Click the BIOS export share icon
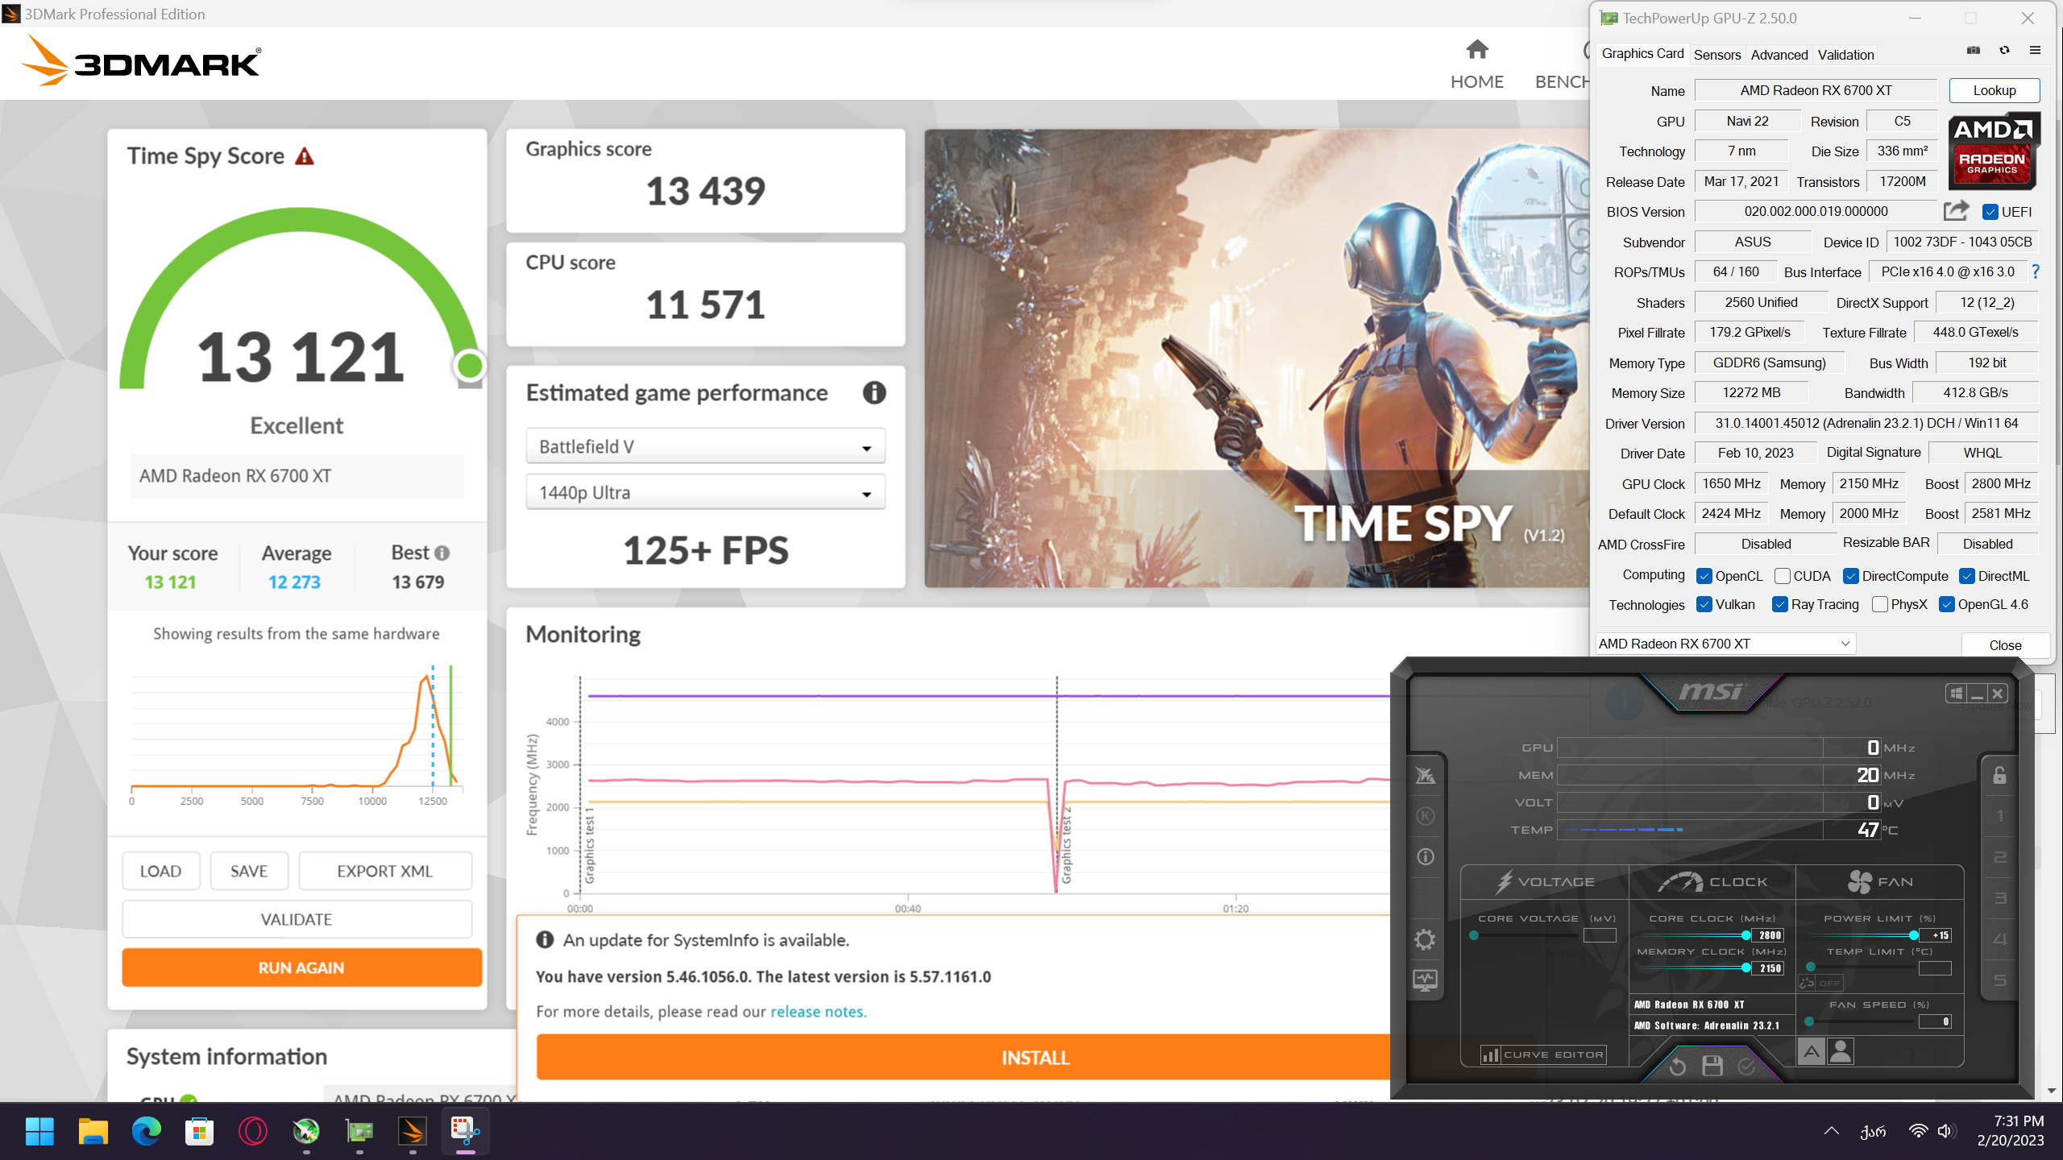 coord(1956,211)
